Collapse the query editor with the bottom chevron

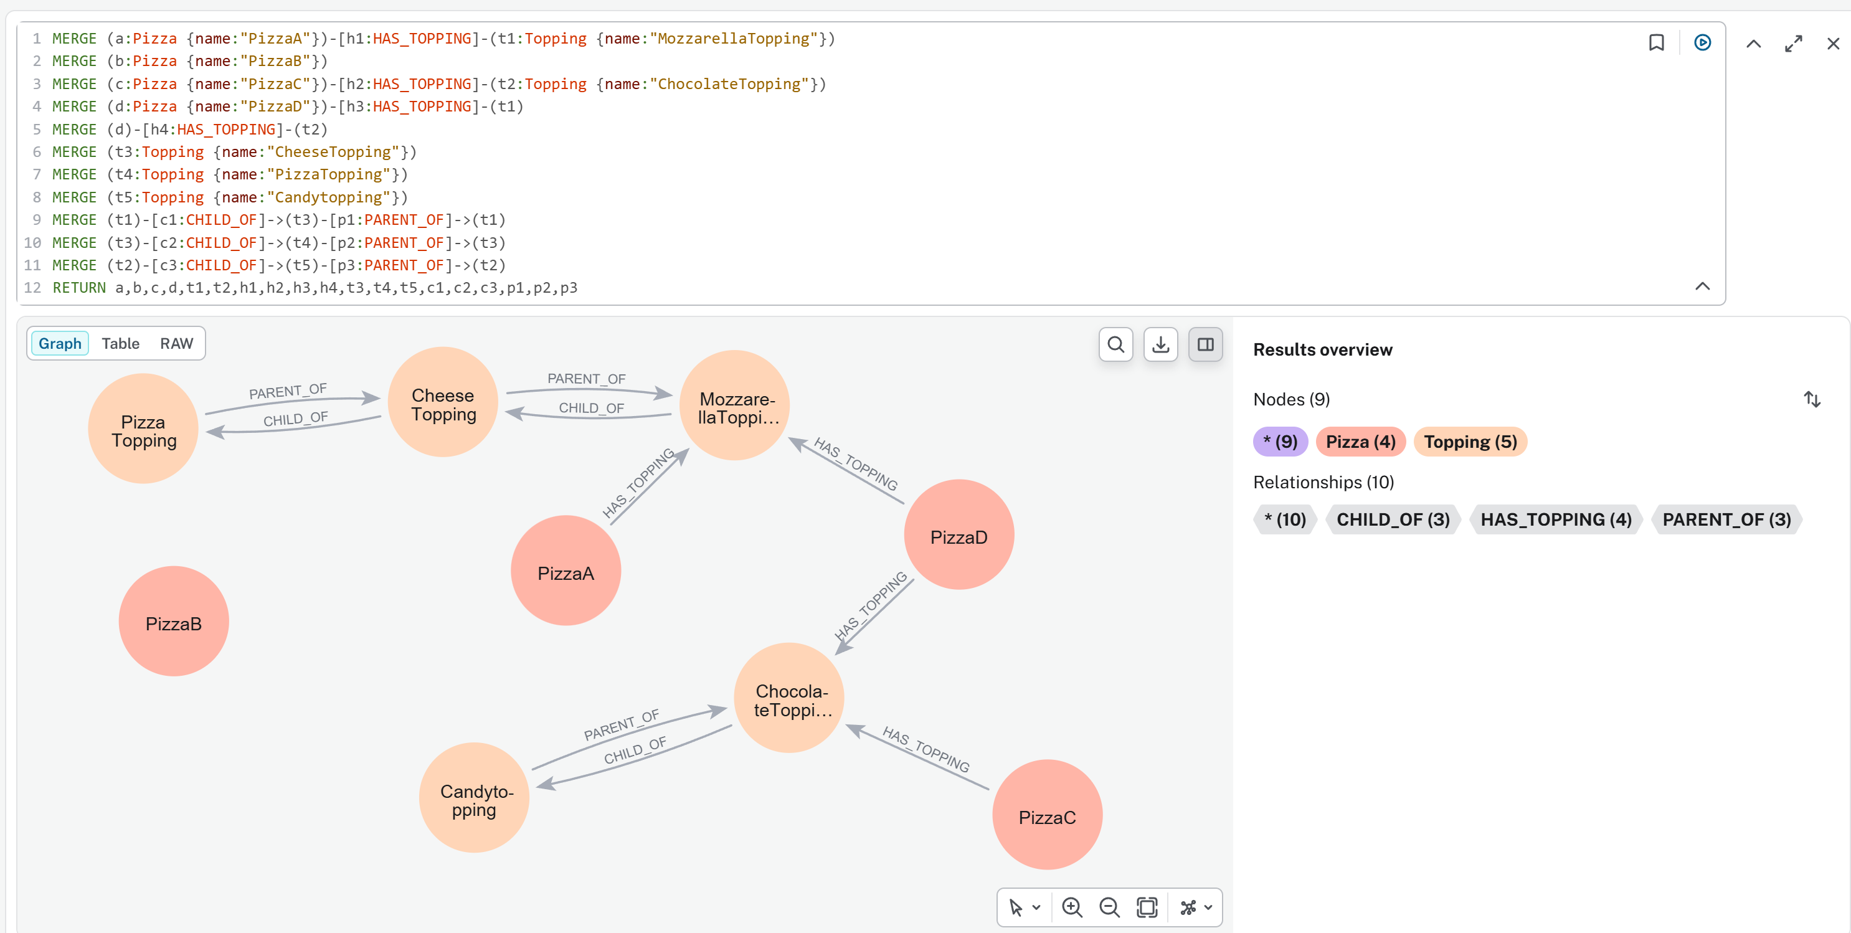[x=1702, y=286]
